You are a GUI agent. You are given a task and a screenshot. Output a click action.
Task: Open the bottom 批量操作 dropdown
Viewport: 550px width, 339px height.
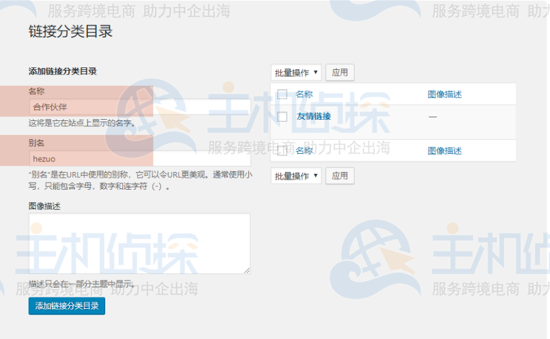tap(296, 176)
